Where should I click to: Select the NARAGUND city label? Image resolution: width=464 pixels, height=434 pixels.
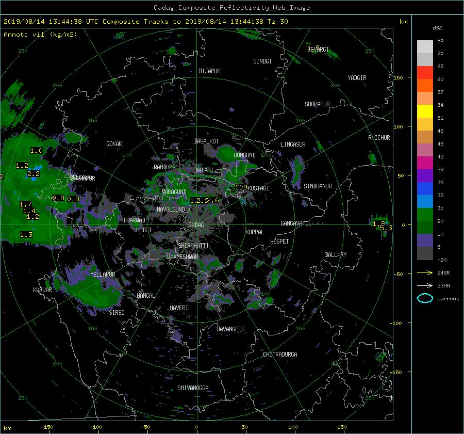tap(174, 192)
